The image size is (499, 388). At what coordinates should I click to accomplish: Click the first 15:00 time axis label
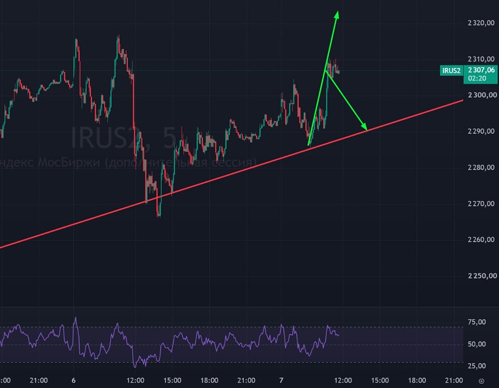pyautogui.click(x=172, y=381)
